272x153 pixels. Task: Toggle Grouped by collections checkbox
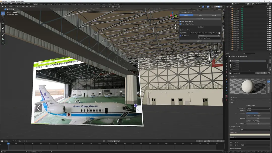coord(180,24)
